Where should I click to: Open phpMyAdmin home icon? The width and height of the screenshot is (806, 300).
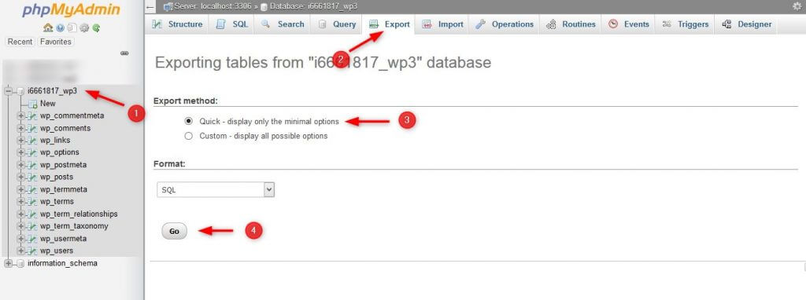pos(48,27)
